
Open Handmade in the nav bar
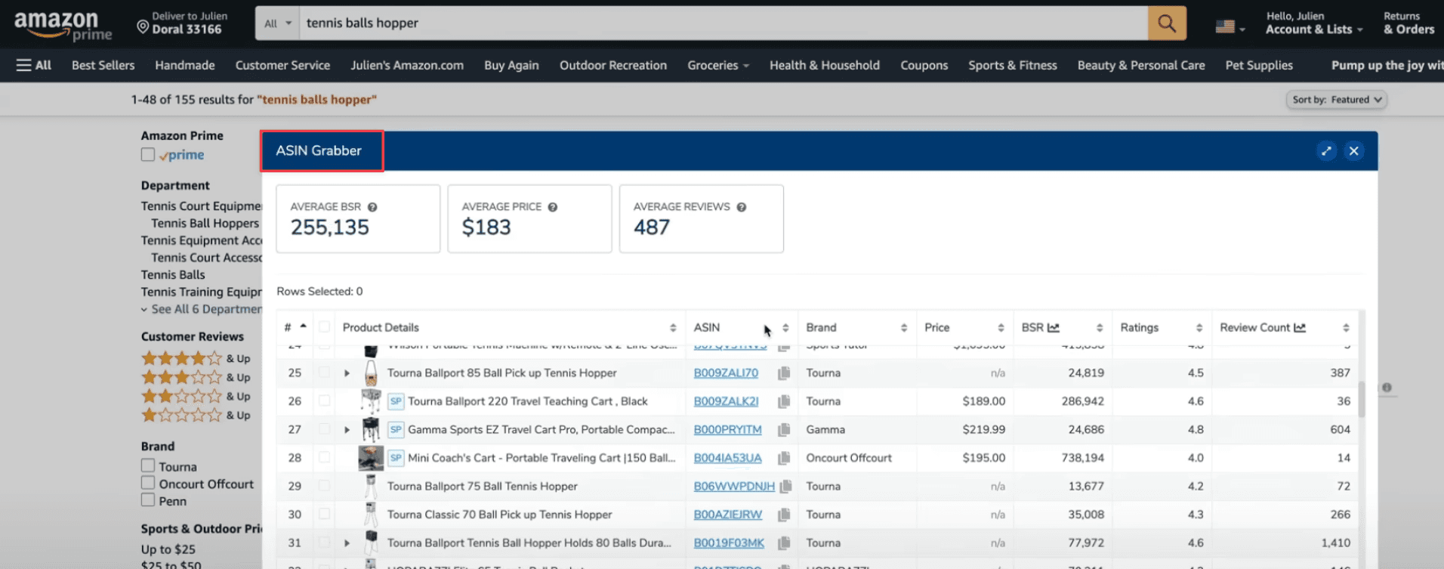click(x=185, y=66)
